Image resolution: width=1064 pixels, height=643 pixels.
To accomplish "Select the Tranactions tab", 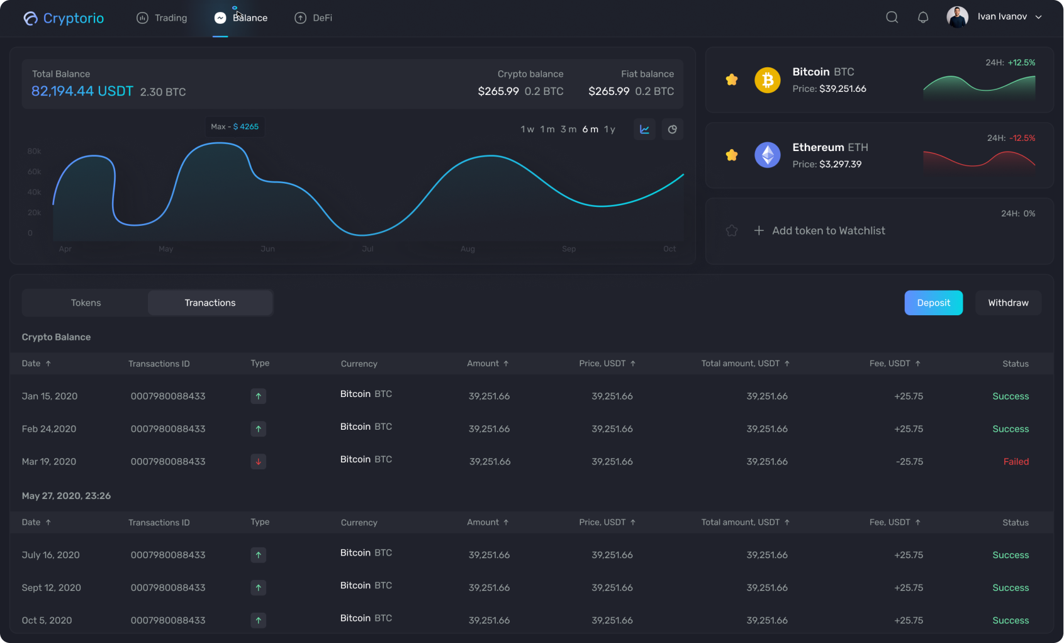I will coord(210,303).
